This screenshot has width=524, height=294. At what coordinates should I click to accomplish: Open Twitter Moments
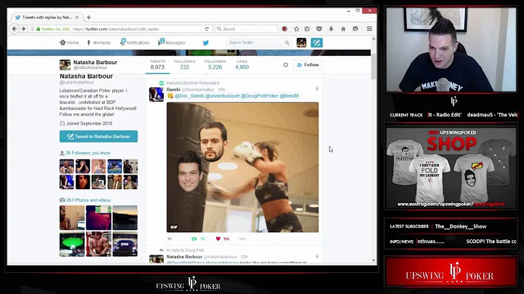point(98,43)
